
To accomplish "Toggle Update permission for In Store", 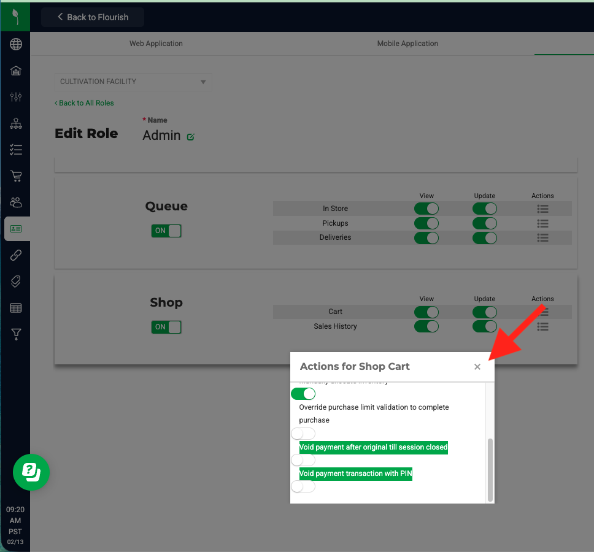I will click(x=485, y=209).
